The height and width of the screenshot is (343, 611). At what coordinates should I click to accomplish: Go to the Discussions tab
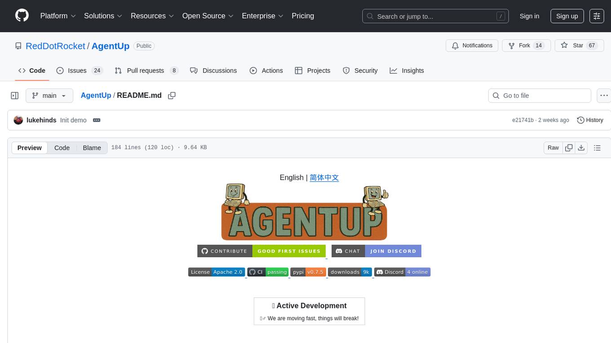[x=213, y=70]
